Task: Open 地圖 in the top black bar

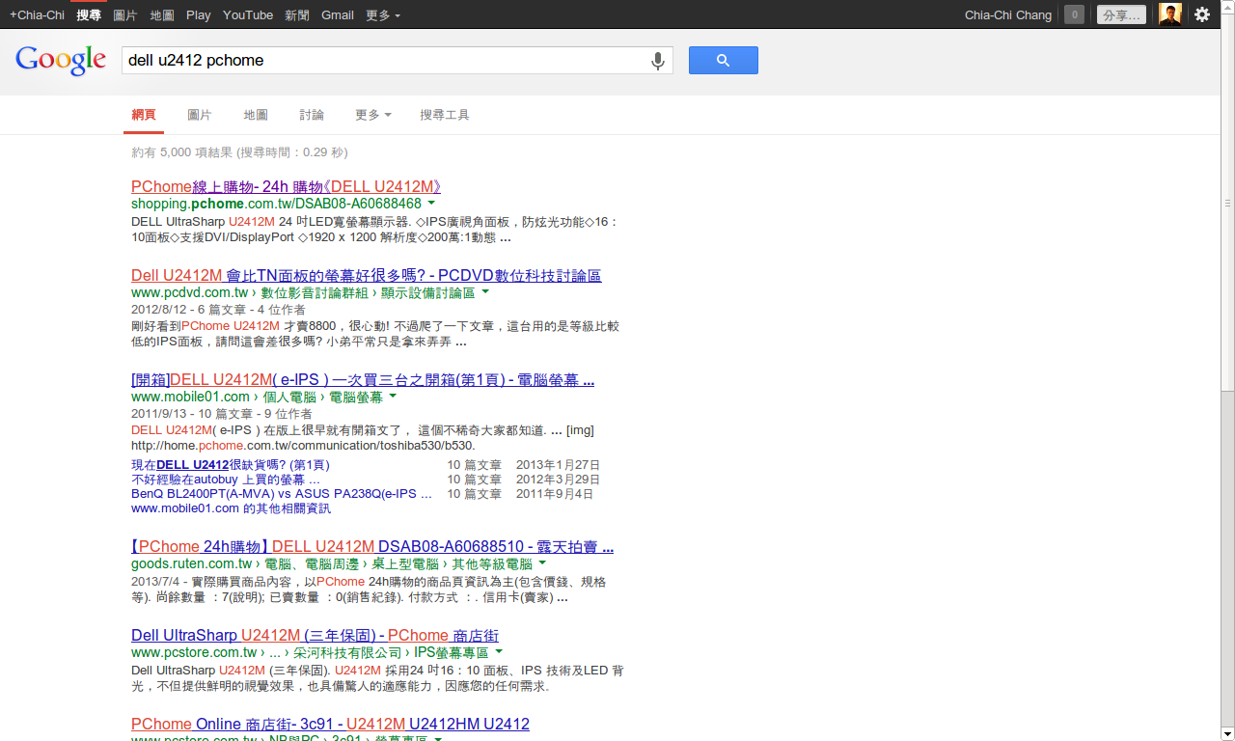Action: [x=162, y=14]
